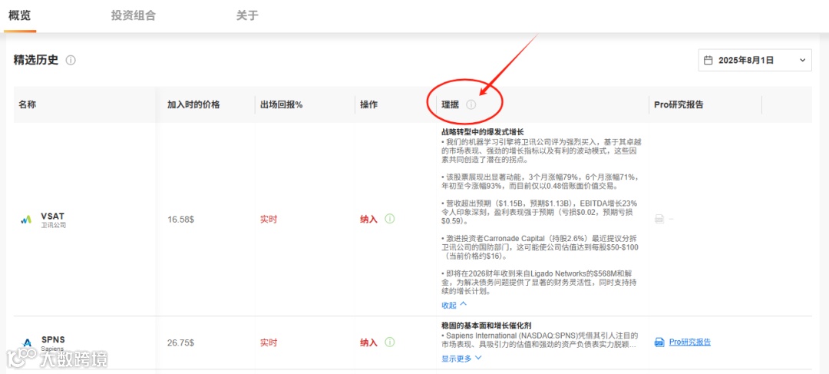This screenshot has height=374, width=829.
Task: Click calendar icon in date selector
Action: [x=708, y=61]
